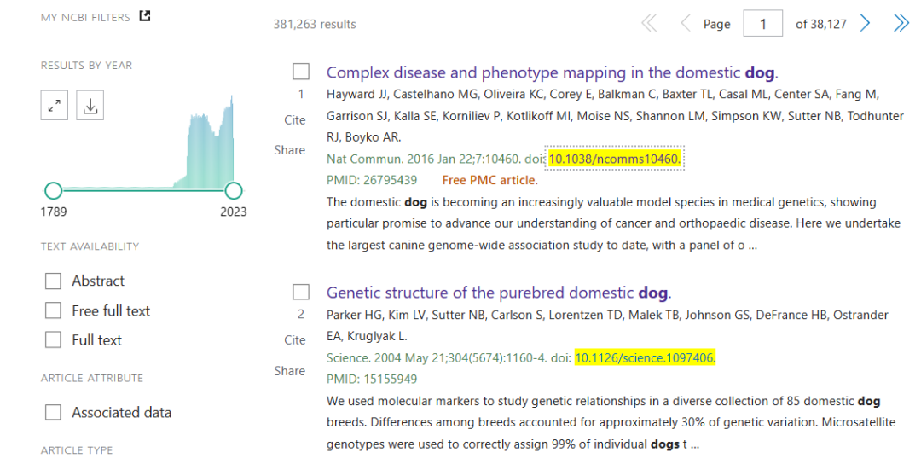Select the first search result checkbox

click(x=301, y=72)
